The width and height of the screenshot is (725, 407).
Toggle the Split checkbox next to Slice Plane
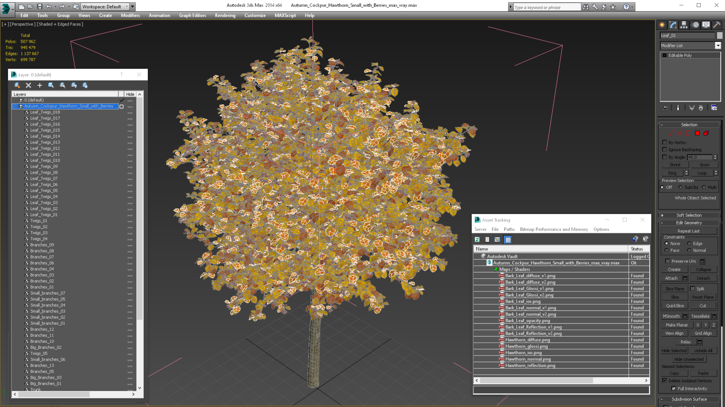click(x=692, y=289)
